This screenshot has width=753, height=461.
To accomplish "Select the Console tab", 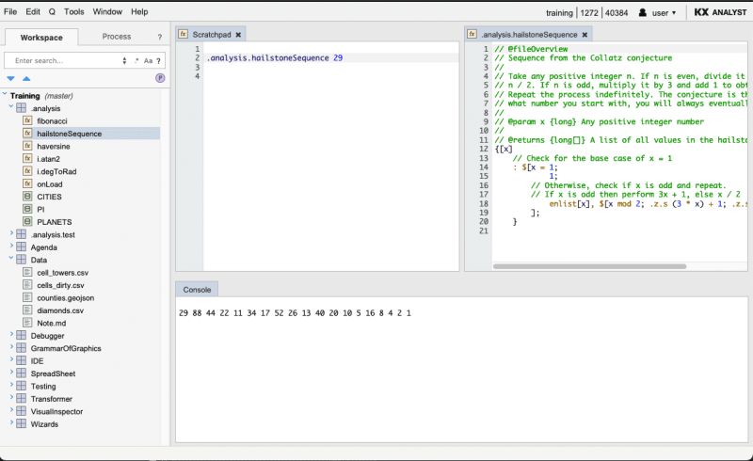I will (x=197, y=290).
